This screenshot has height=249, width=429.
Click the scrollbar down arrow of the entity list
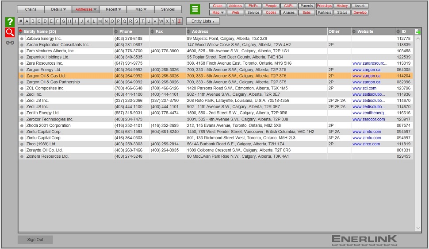pyautogui.click(x=418, y=228)
